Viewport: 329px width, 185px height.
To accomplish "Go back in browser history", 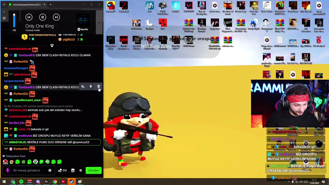I will click(4, 12).
